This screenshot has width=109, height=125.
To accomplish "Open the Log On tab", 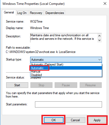I will pyautogui.click(x=22, y=13).
